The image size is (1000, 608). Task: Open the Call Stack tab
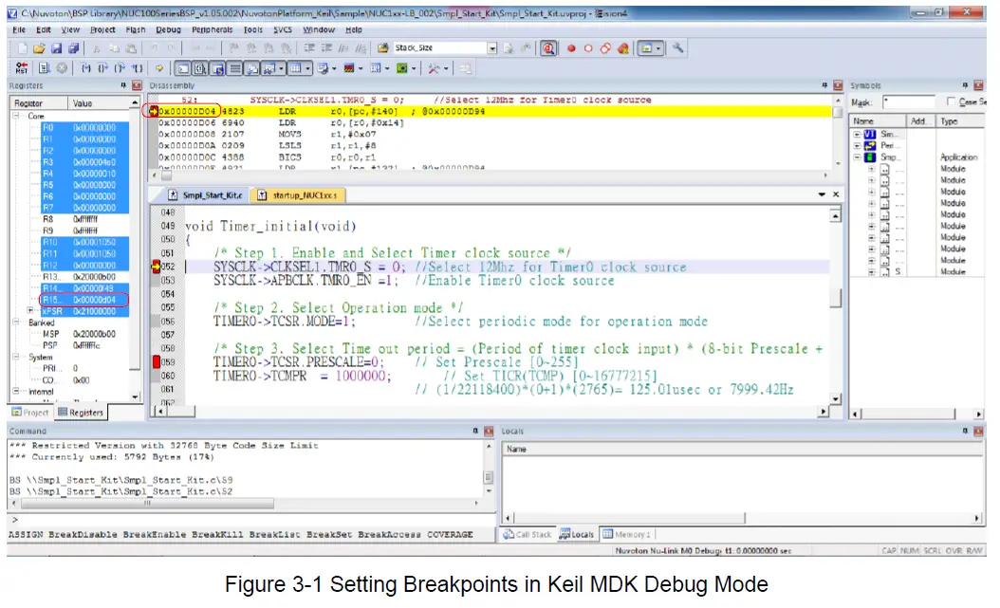click(528, 535)
